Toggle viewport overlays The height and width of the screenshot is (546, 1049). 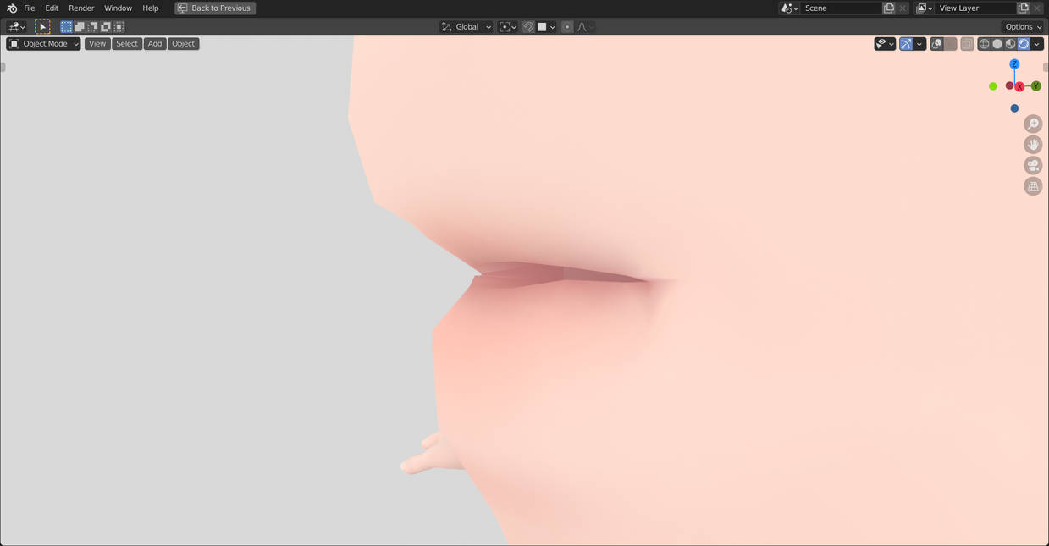point(936,44)
